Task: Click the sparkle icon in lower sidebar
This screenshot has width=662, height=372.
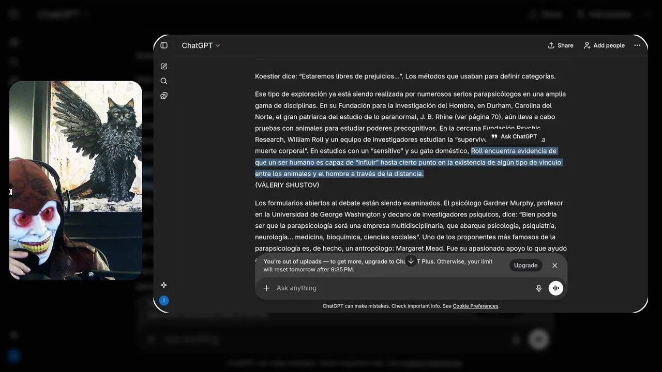Action: [164, 285]
